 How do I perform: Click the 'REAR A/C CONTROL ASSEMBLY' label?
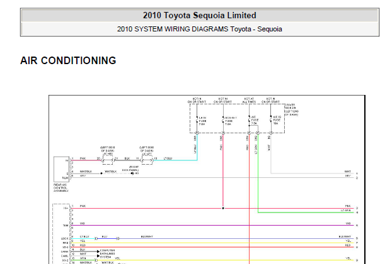pos(61,187)
